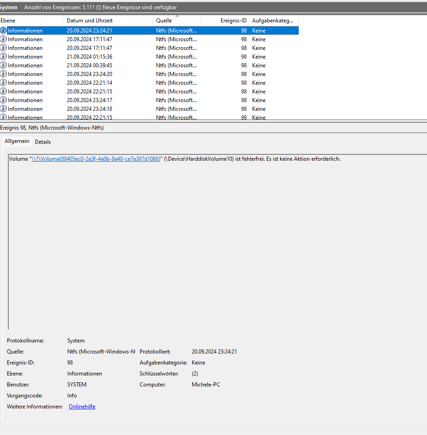Click the info icon of the 21.09.2024 01:15:36 event
Screen dimensions: 427x435
pos(3,57)
